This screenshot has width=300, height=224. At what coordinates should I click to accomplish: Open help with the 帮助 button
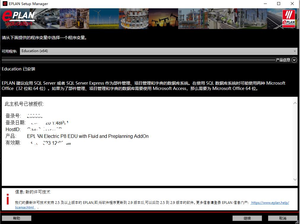(x=17, y=218)
